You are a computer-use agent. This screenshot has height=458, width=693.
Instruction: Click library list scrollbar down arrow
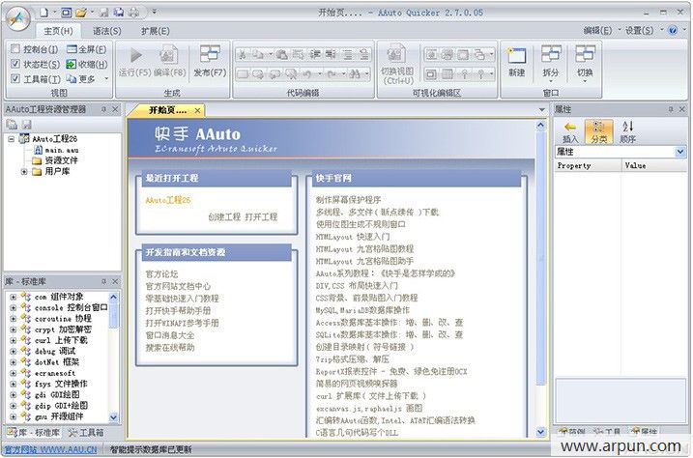click(x=113, y=416)
